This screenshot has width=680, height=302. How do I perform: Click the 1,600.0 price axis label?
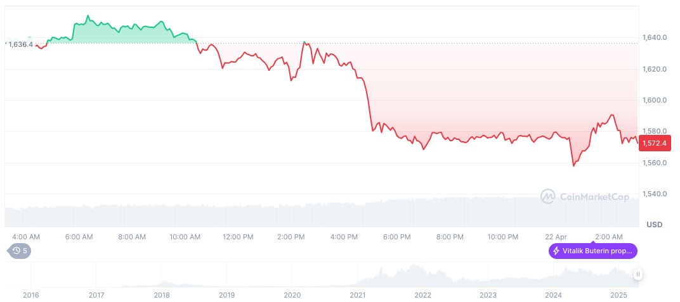pos(653,100)
